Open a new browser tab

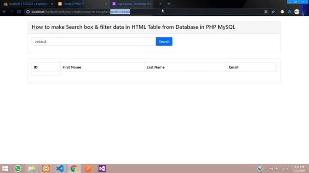pyautogui.click(x=169, y=4)
